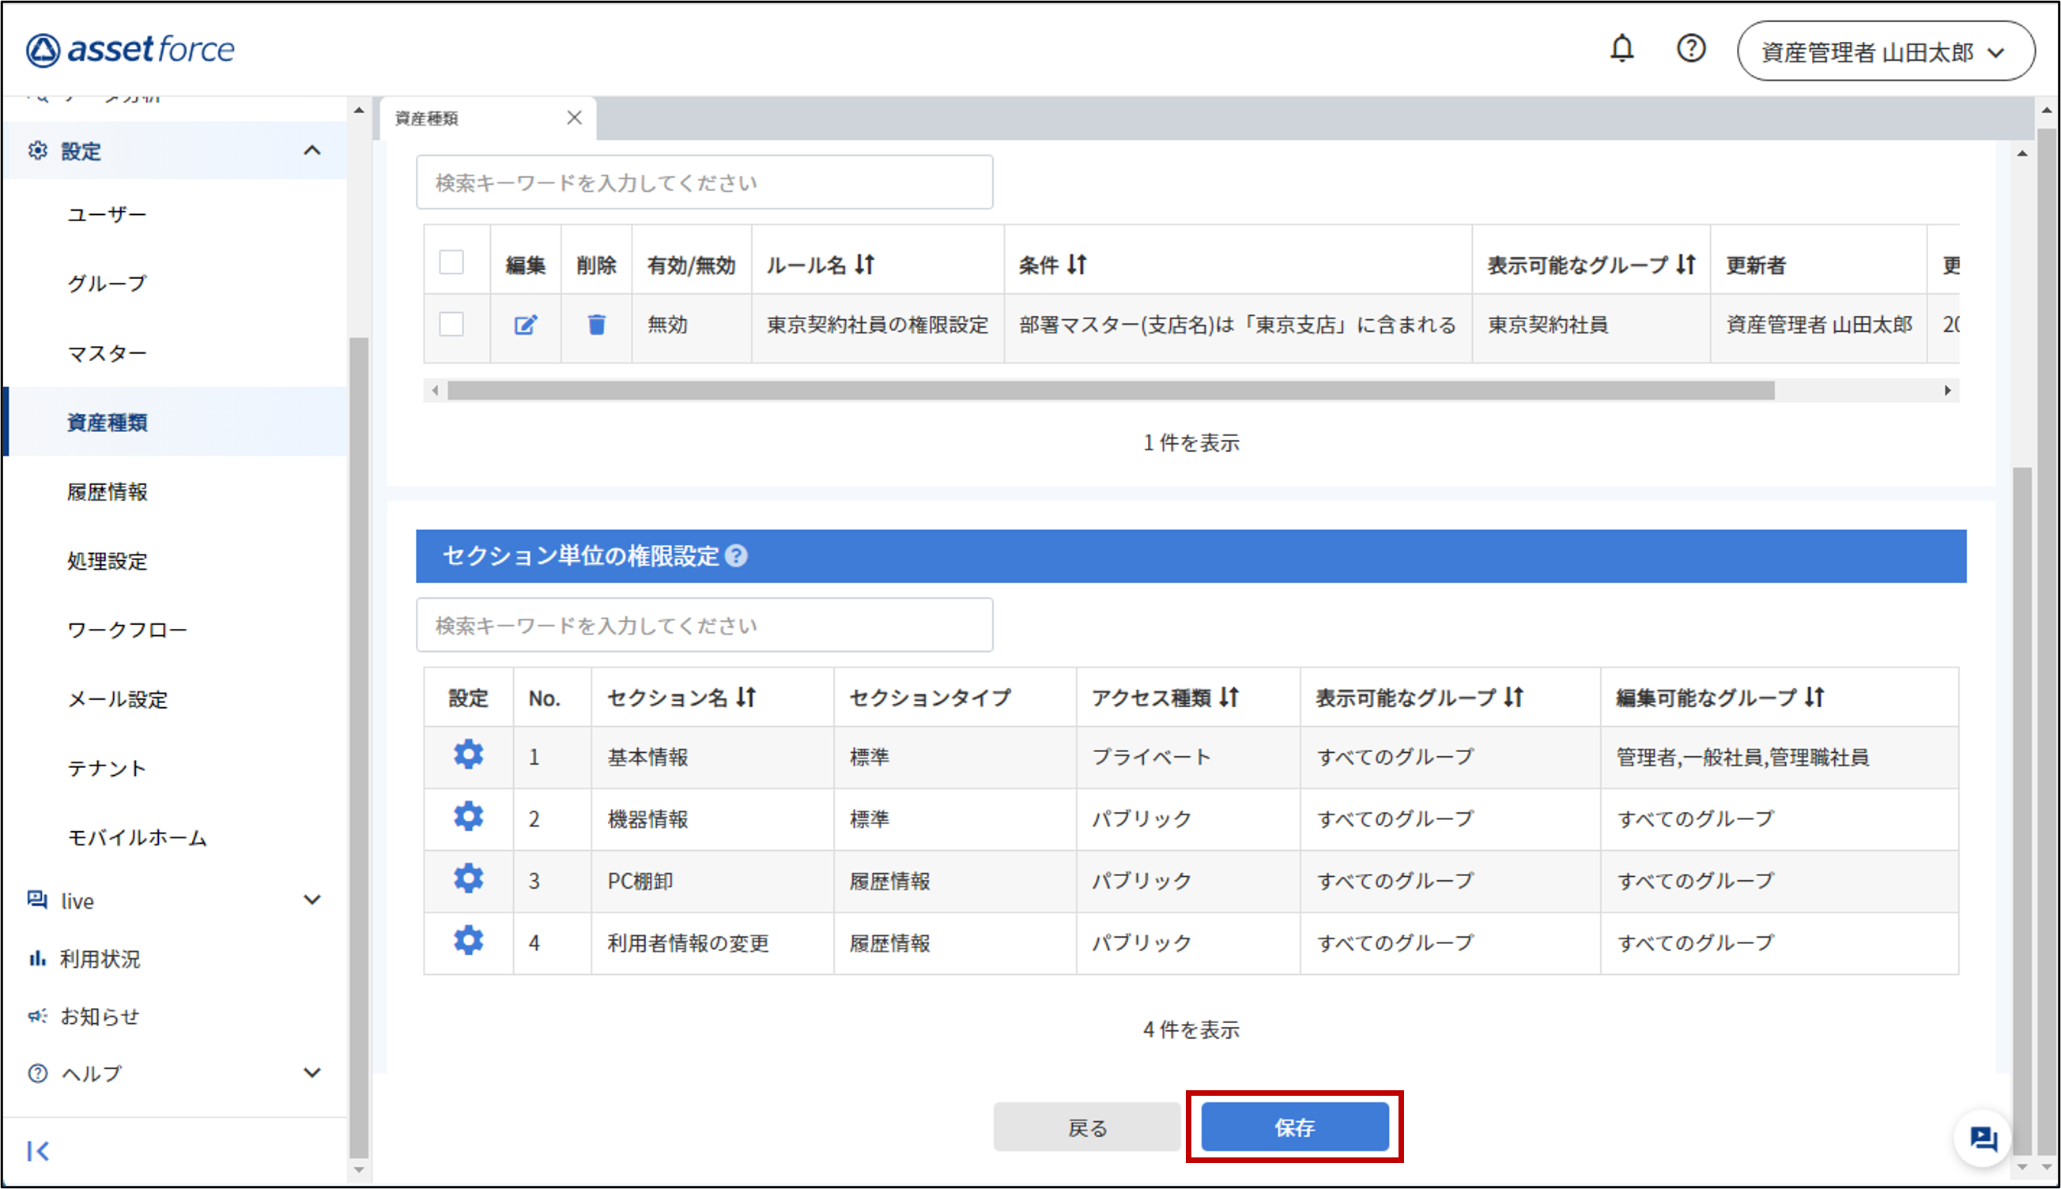Open settings gear for PC棚卸 section

(x=468, y=879)
